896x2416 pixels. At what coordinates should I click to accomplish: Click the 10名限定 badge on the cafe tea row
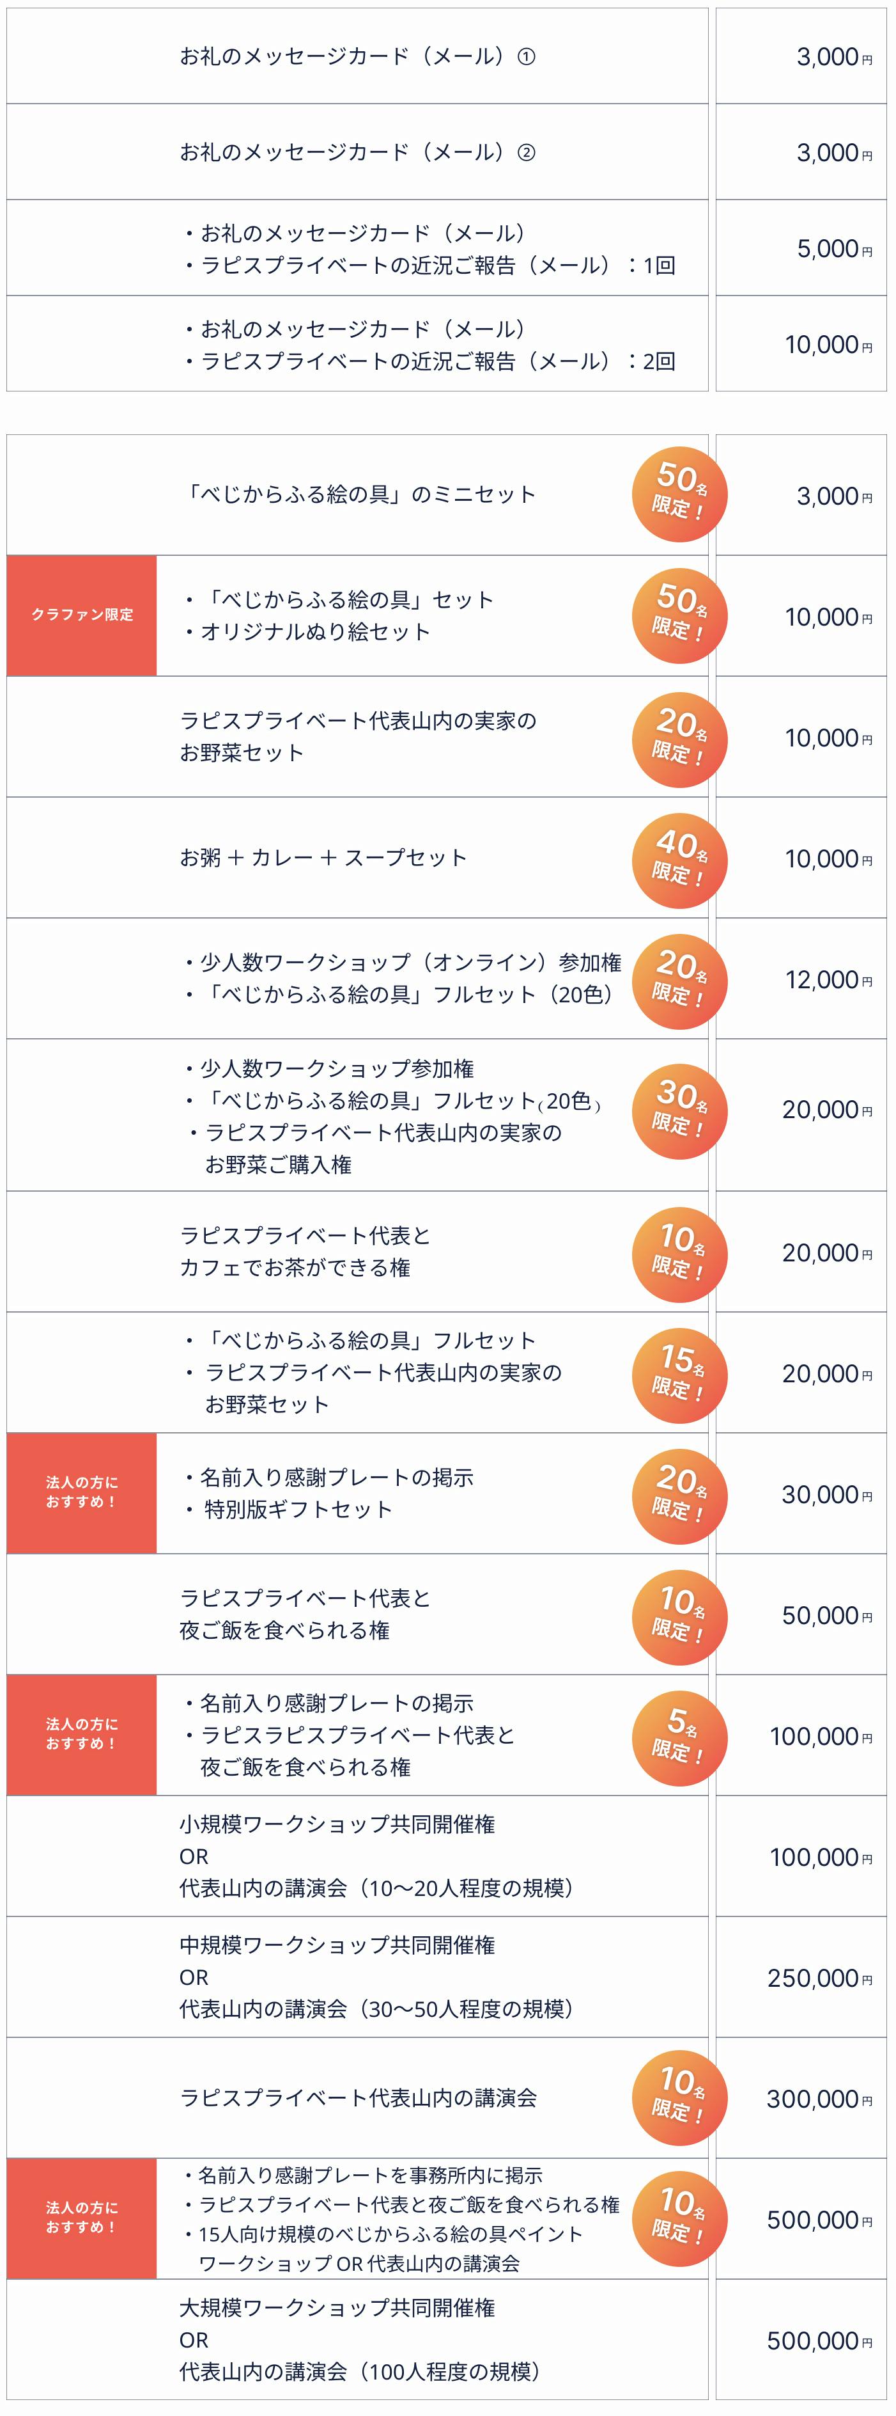(679, 1252)
